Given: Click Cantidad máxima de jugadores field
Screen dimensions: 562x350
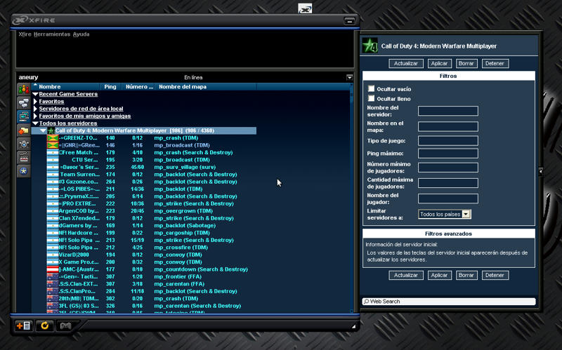Looking at the screenshot, I should point(448,183).
